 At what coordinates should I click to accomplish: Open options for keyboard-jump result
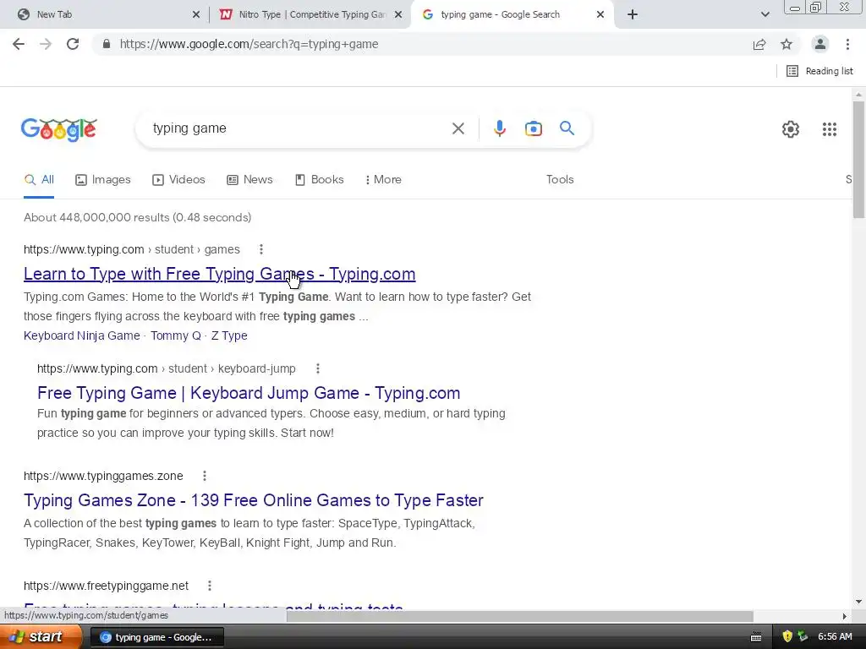[x=318, y=368]
